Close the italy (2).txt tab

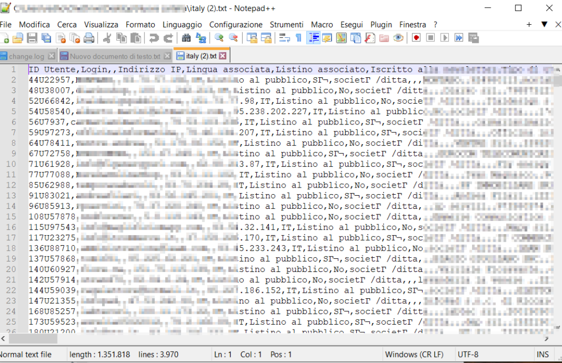[x=223, y=56]
